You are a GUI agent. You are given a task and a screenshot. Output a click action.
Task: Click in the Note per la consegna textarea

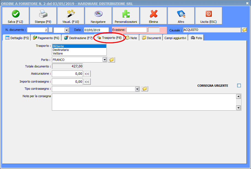[144, 102]
